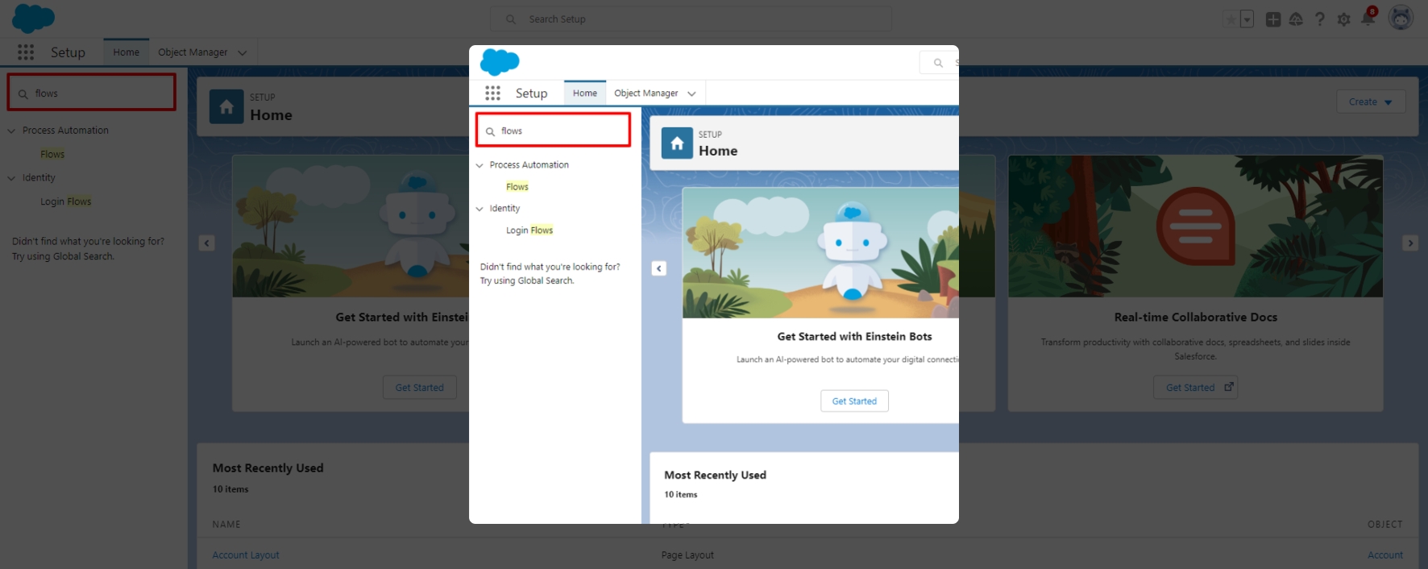
Task: Open the Global Actions plus icon
Action: 1273,19
